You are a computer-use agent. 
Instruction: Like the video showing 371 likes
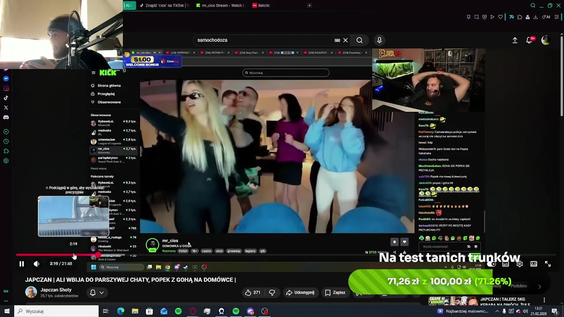click(252, 292)
